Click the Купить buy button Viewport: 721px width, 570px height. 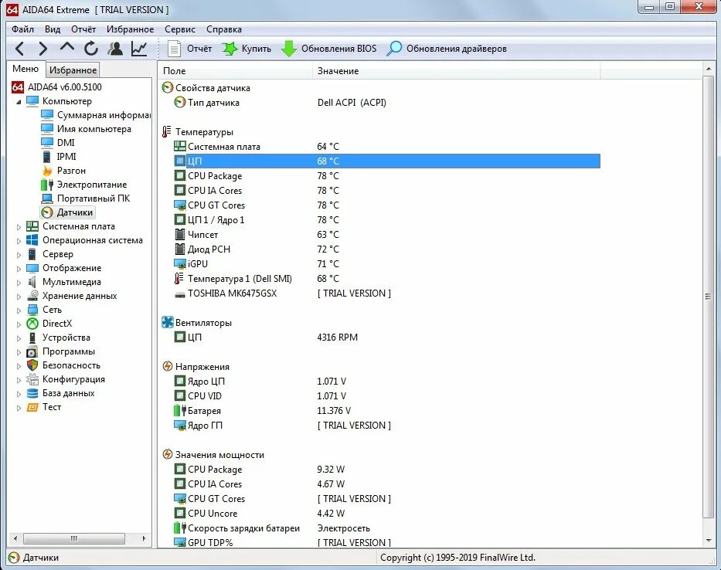[247, 49]
